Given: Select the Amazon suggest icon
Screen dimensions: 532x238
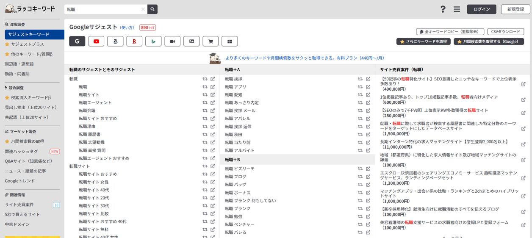Looking at the screenshot, I should click(x=115, y=41).
